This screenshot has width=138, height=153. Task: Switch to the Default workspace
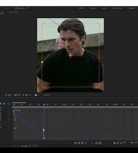[81, 8]
